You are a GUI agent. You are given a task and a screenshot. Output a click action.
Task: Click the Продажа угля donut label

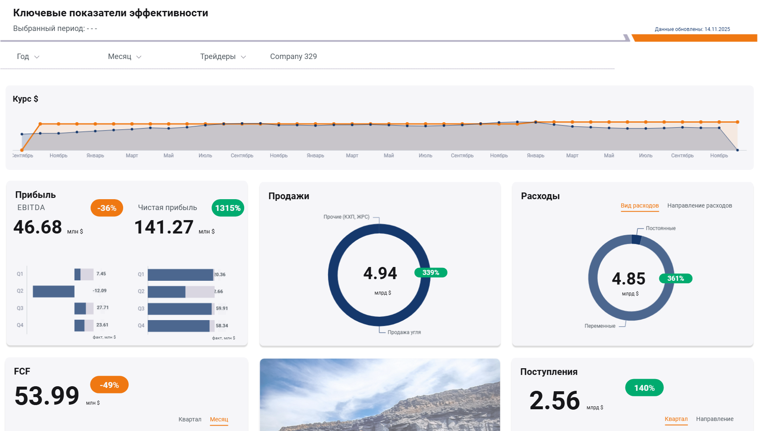coord(404,332)
